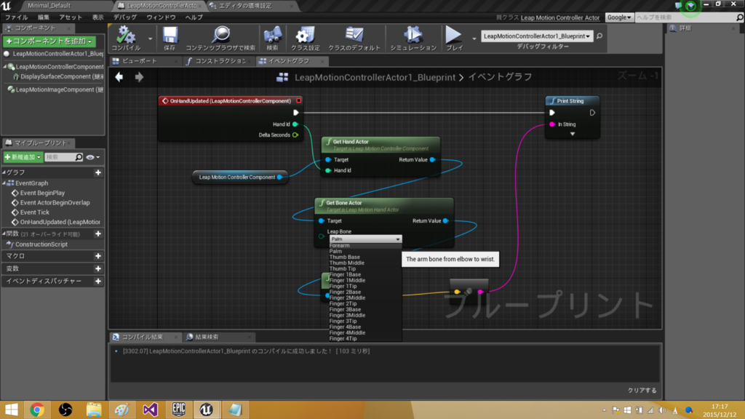Add a new graph with plus icon

point(98,172)
